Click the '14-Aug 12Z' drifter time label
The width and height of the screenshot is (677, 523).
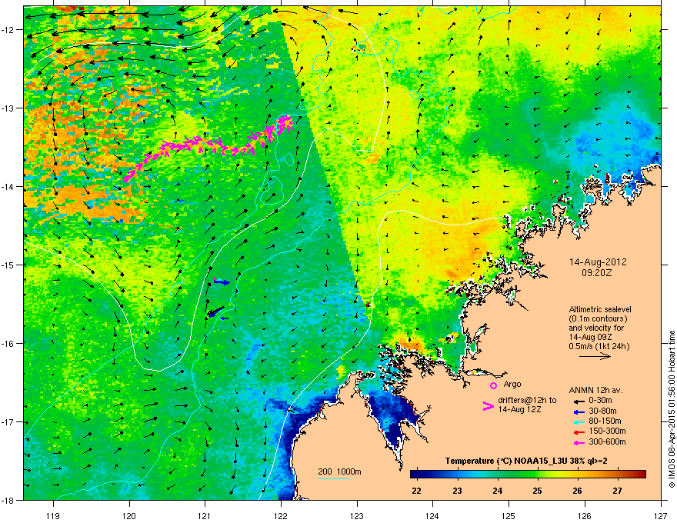519,409
